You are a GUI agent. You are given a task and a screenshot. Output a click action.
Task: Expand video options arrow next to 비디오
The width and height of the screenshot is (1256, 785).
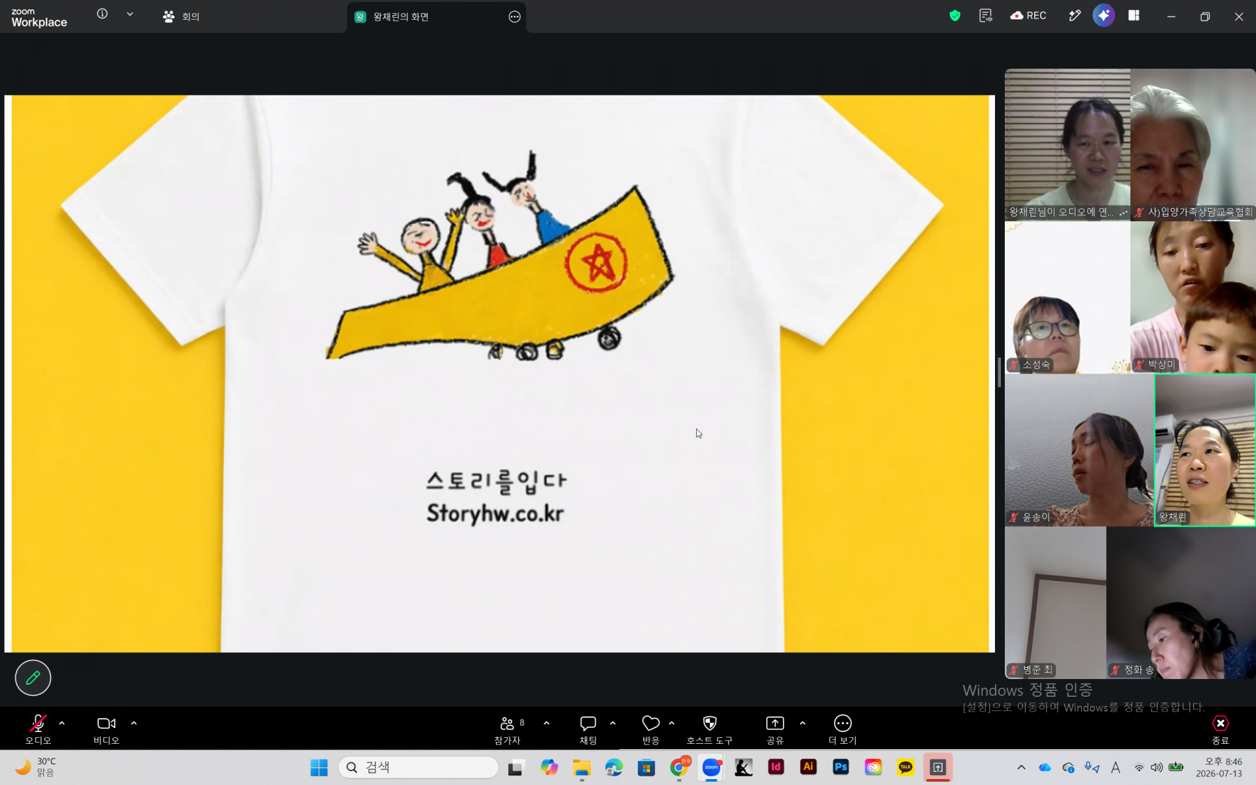click(x=134, y=724)
